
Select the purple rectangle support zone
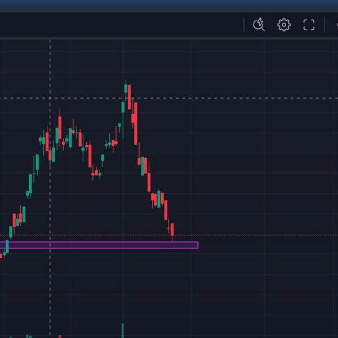[x=99, y=245]
